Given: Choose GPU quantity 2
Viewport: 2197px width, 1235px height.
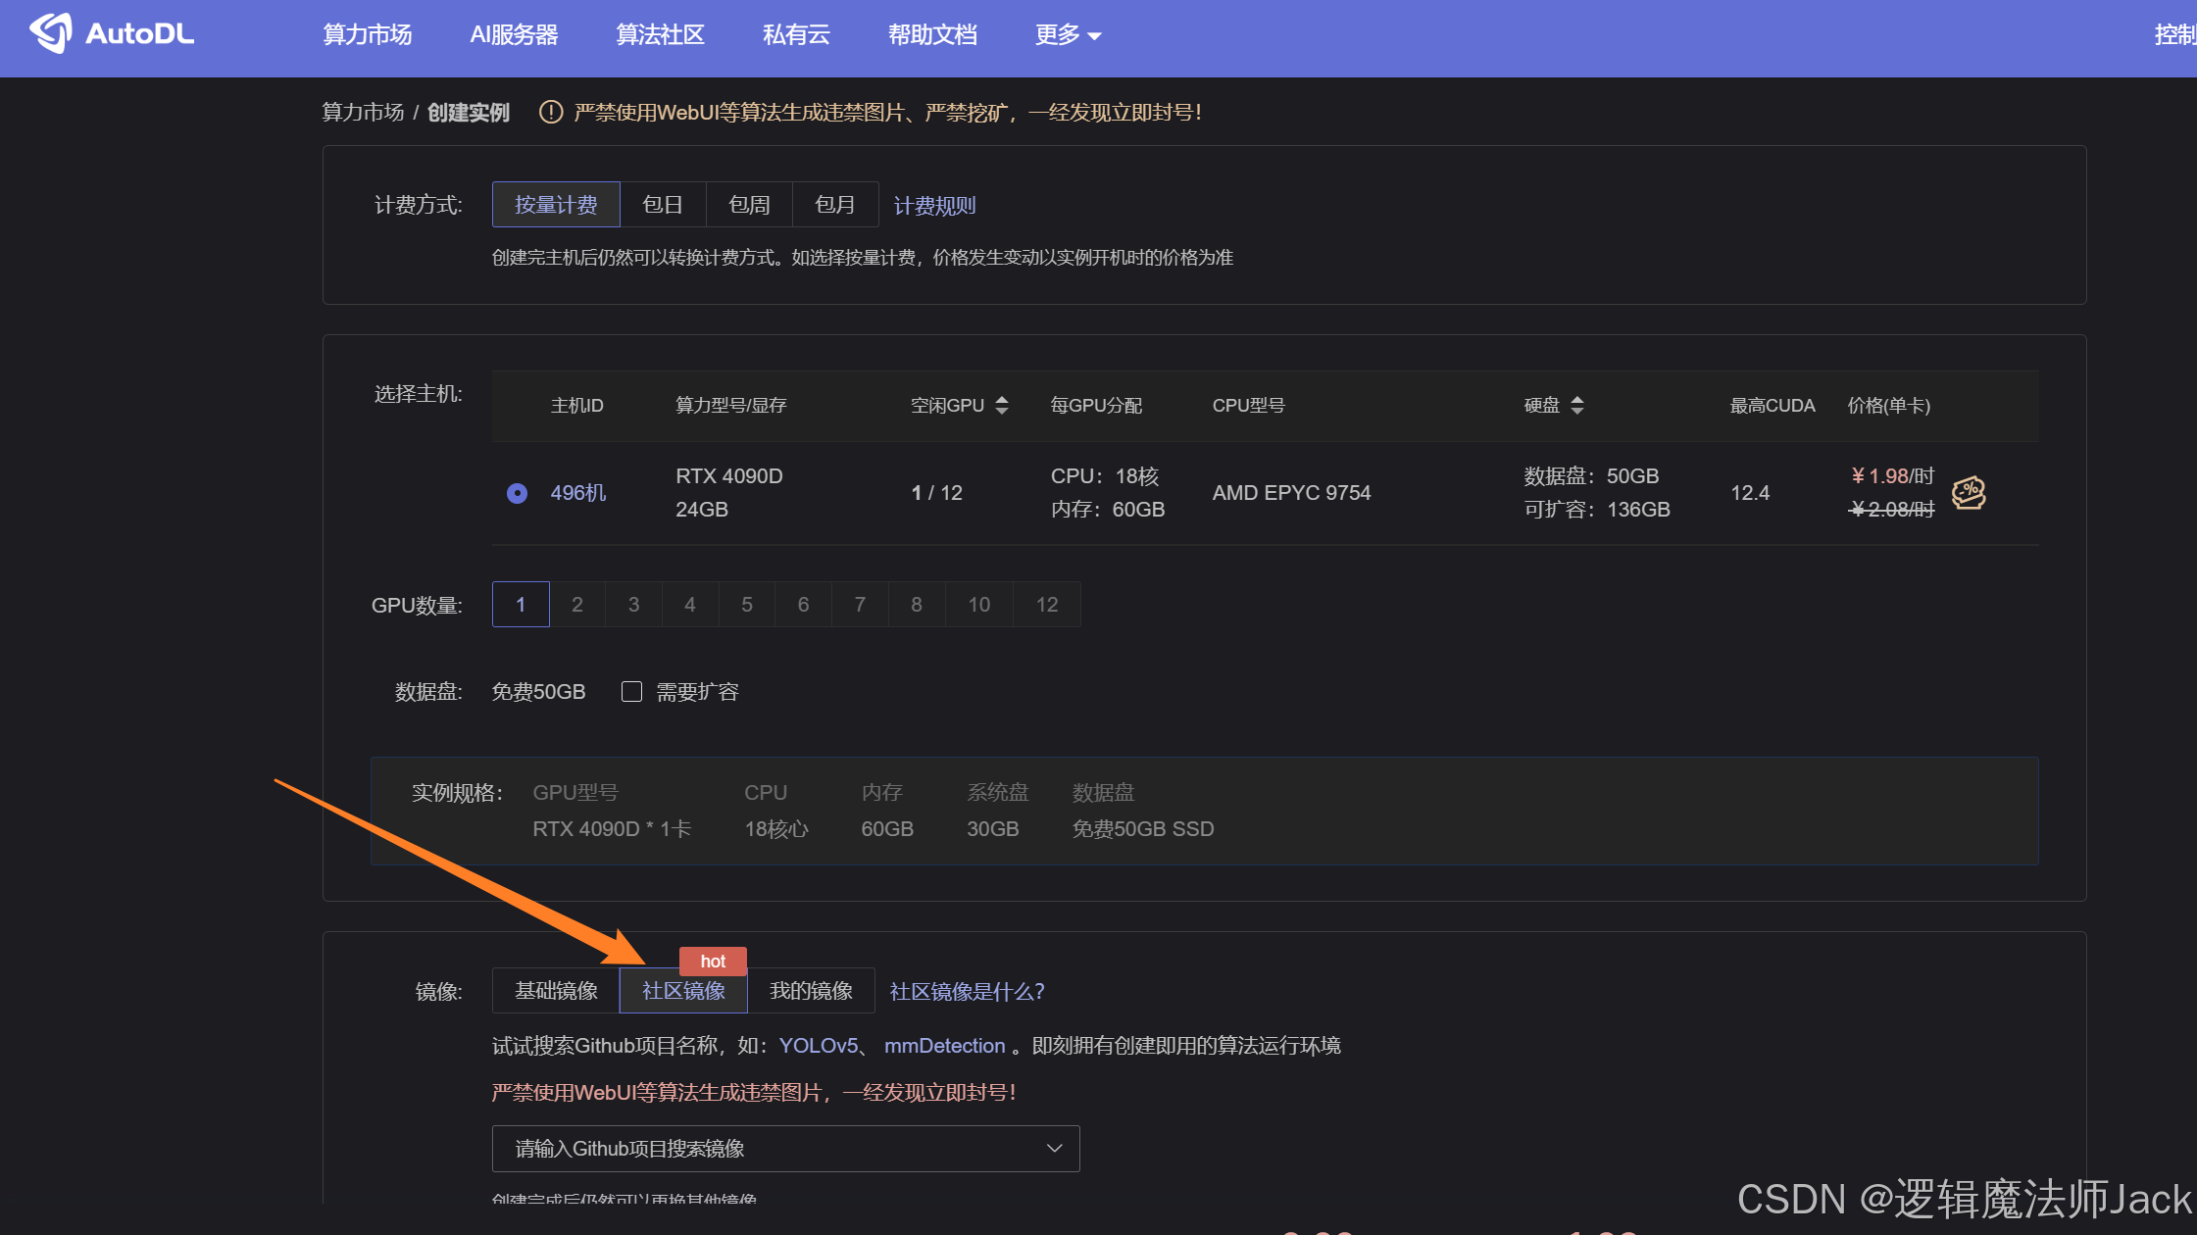Looking at the screenshot, I should pyautogui.click(x=577, y=605).
